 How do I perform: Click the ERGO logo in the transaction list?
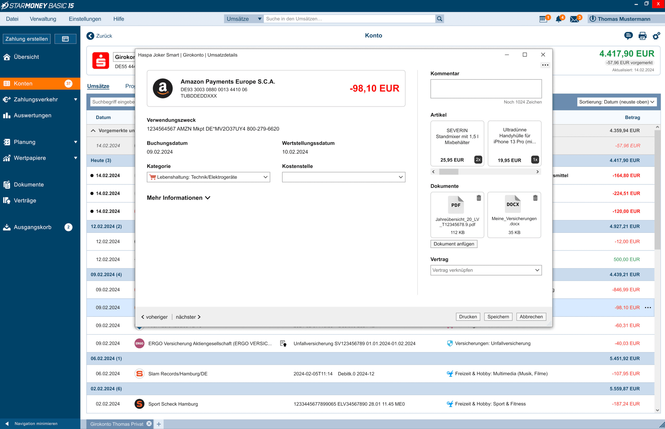(139, 343)
